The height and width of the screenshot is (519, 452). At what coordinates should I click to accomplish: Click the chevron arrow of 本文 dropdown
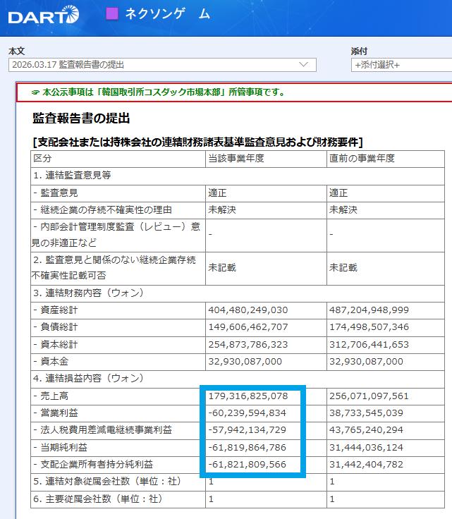click(x=304, y=65)
